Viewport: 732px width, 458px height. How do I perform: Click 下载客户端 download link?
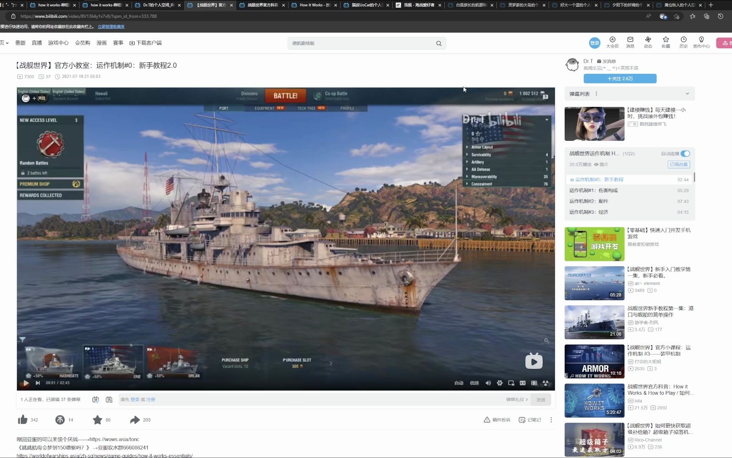tap(145, 43)
